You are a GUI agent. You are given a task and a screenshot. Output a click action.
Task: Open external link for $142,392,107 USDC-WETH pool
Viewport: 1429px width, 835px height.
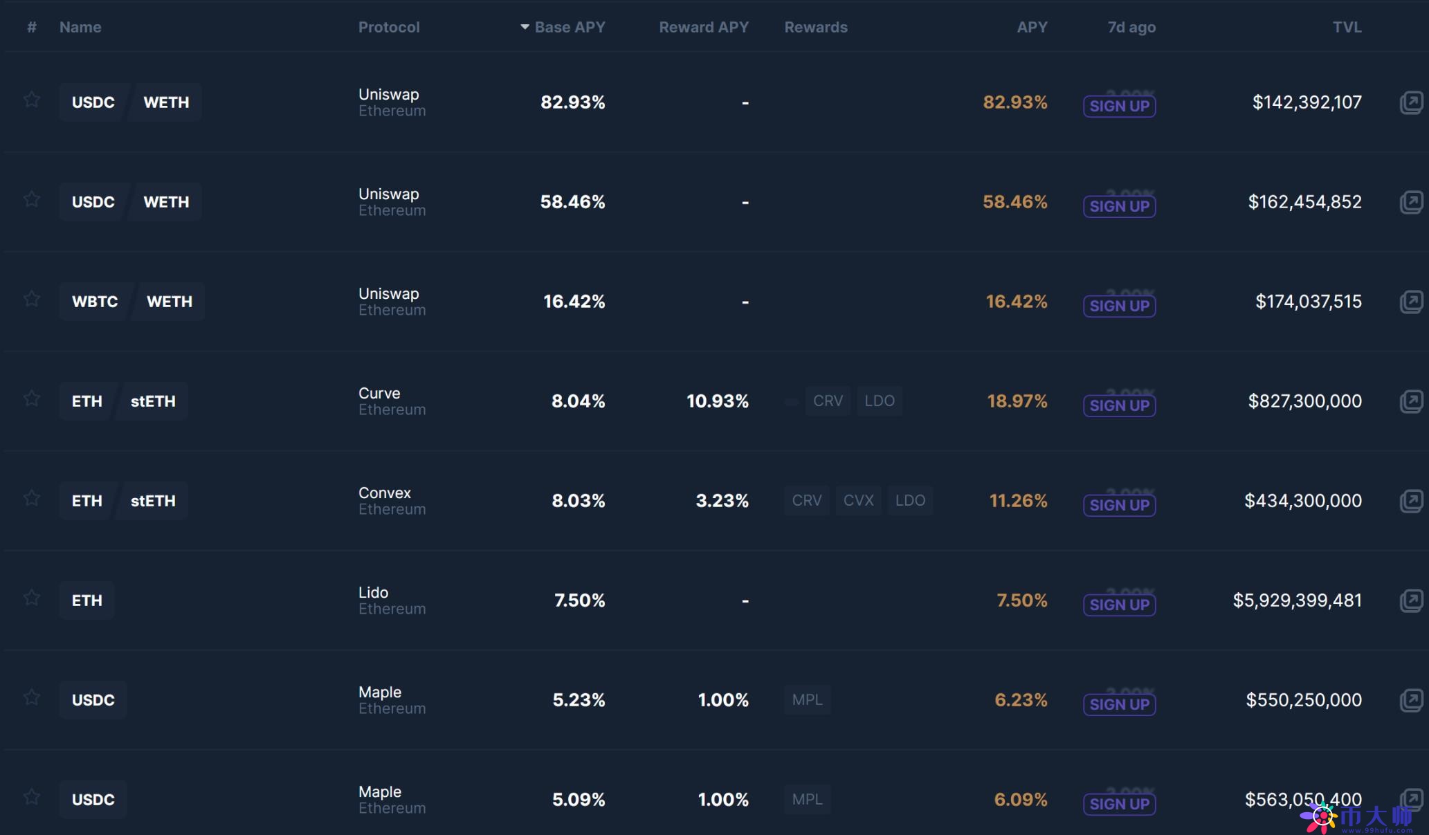click(x=1411, y=102)
